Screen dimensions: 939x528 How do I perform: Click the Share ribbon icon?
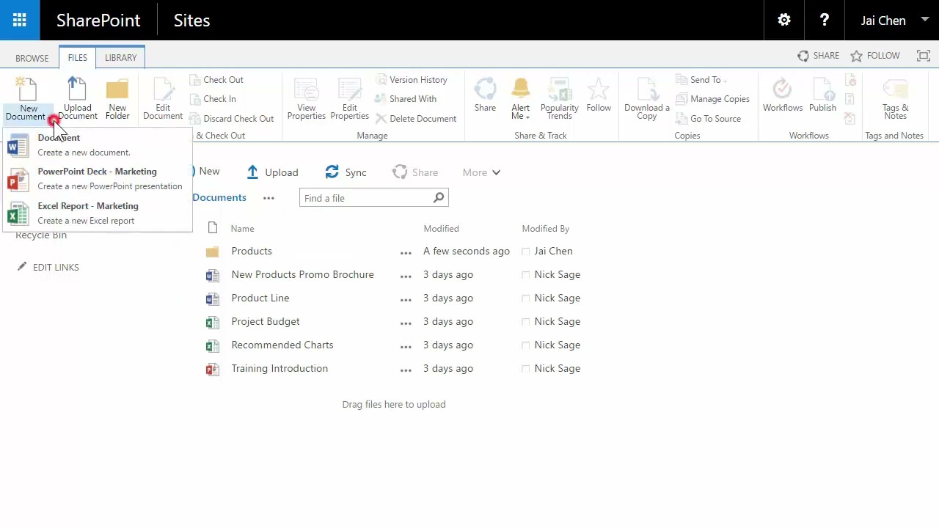(485, 89)
